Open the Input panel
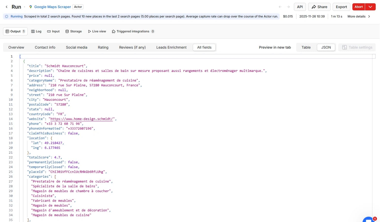 [53, 31]
